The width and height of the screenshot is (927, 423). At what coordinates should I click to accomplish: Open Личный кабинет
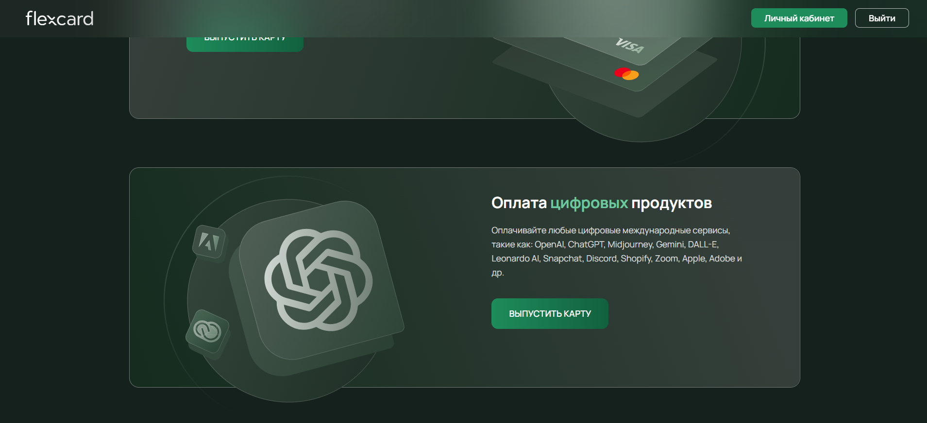799,18
